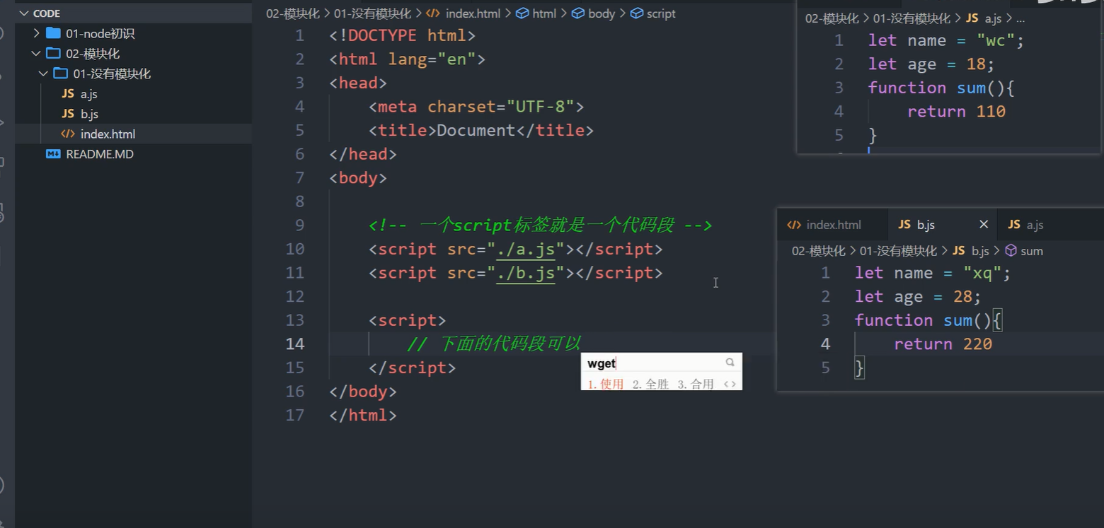Click the IME candidate page arrows
Viewport: 1104px width, 528px height.
pyautogui.click(x=730, y=385)
